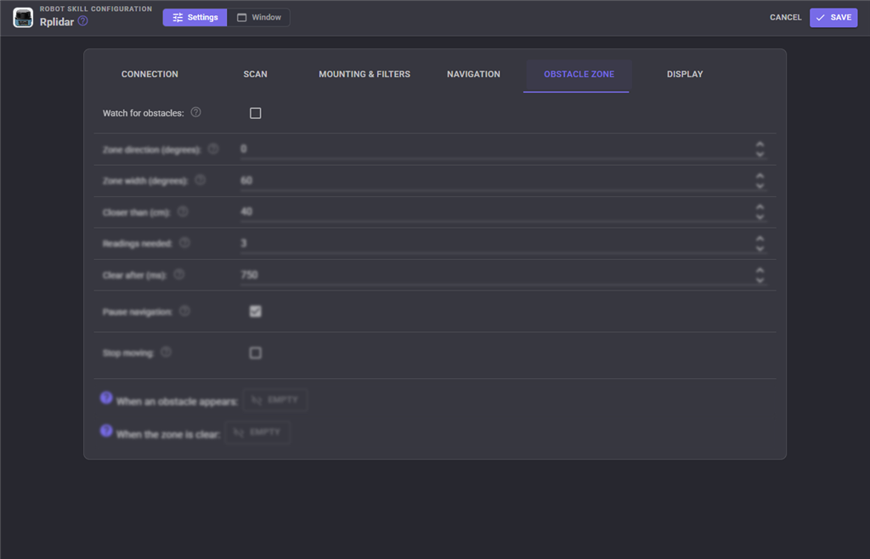Click purple help icon for 'When the zone is clear'
The width and height of the screenshot is (870, 559).
tap(106, 431)
